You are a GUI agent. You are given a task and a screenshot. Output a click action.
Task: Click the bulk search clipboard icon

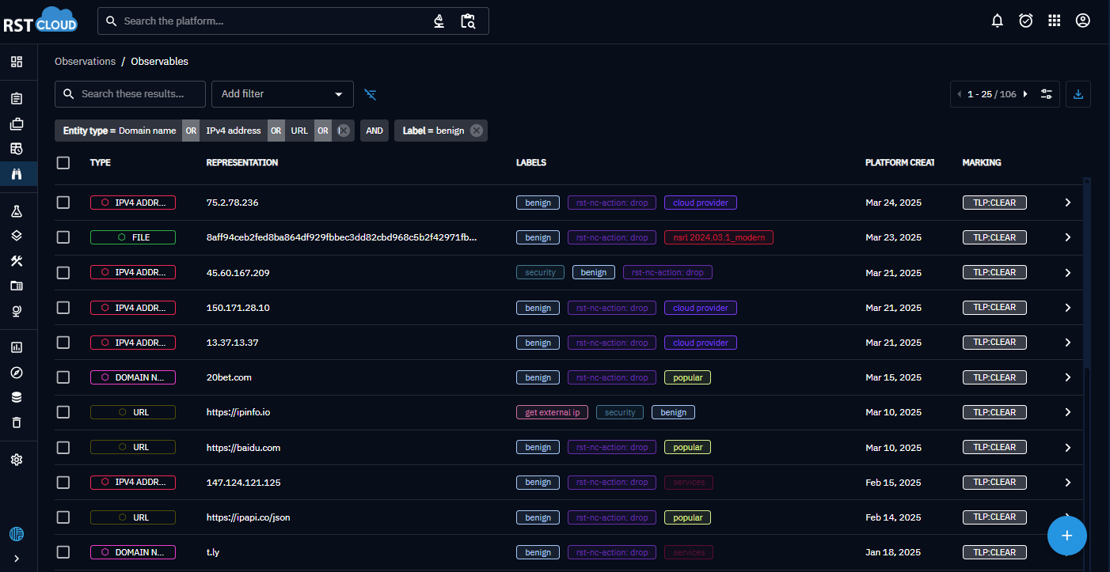pyautogui.click(x=468, y=21)
